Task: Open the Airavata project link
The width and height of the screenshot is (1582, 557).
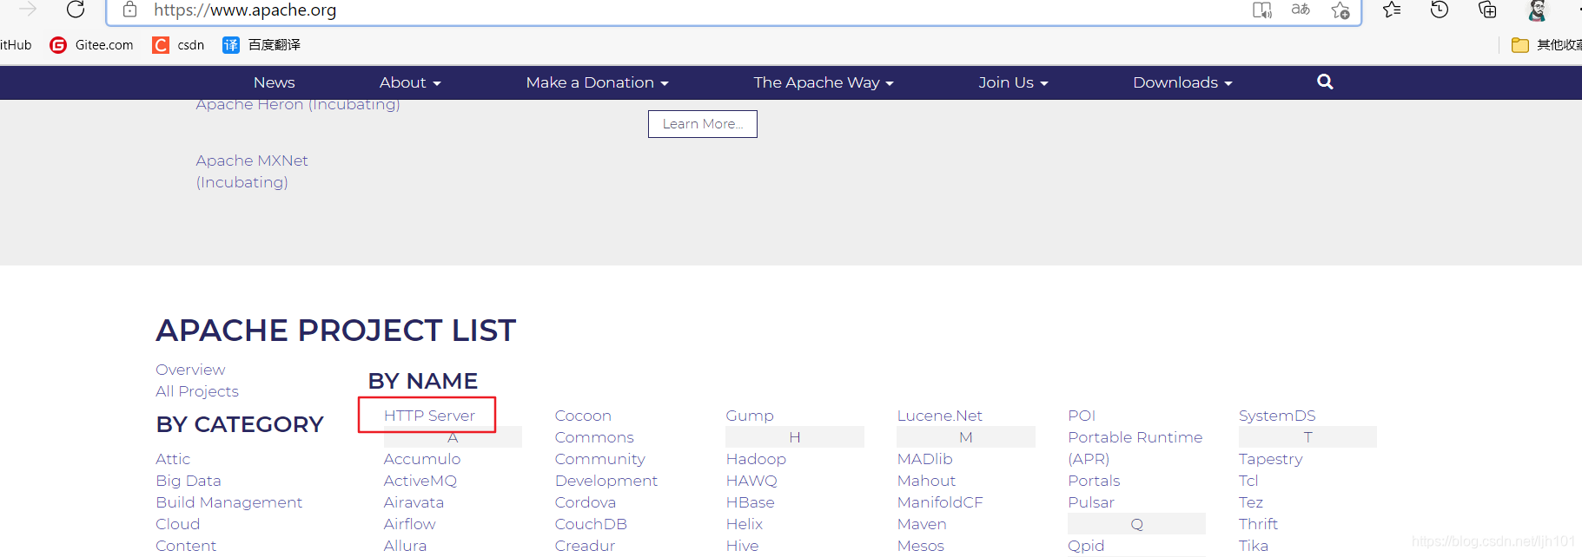Action: pos(414,502)
